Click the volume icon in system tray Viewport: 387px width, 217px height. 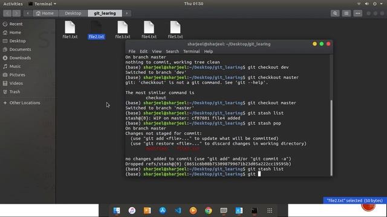[x=367, y=4]
